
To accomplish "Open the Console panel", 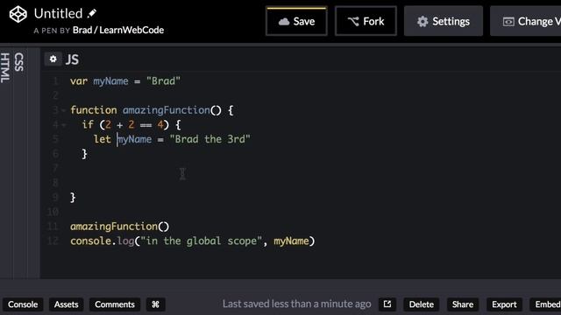I will pyautogui.click(x=23, y=304).
